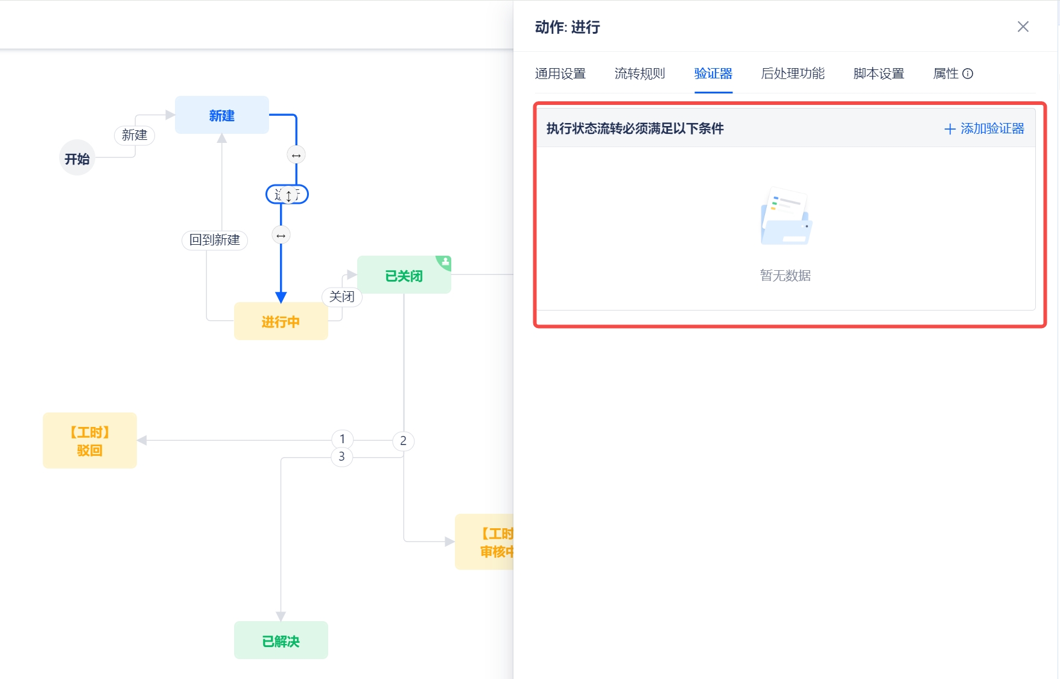The image size is (1060, 679).
Task: Switch to the 流转规则 tab
Action: pyautogui.click(x=639, y=74)
